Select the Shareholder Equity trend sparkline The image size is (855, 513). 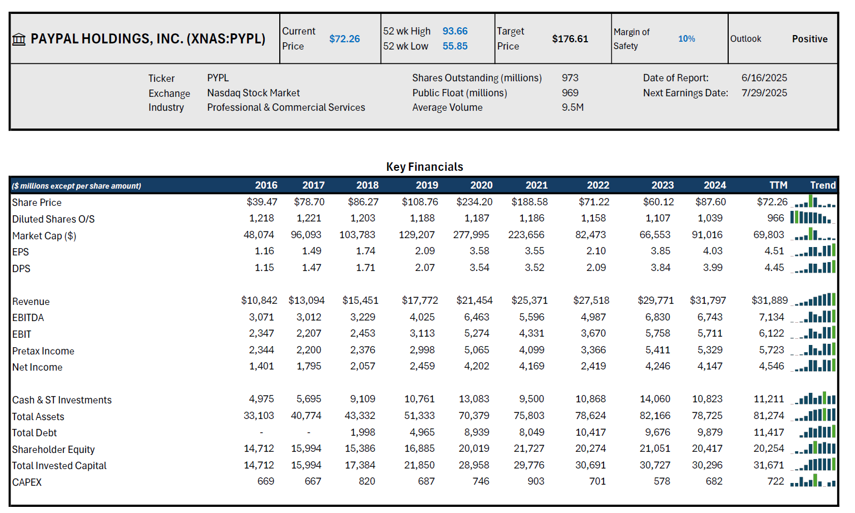[x=813, y=448]
